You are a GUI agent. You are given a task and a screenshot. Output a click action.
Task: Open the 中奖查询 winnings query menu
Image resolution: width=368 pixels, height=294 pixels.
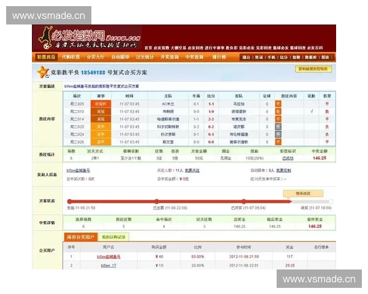(x=194, y=57)
